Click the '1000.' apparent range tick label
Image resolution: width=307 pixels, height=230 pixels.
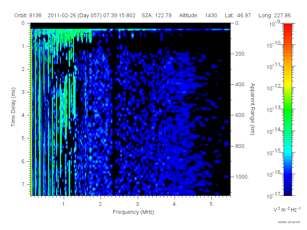pyautogui.click(x=242, y=177)
